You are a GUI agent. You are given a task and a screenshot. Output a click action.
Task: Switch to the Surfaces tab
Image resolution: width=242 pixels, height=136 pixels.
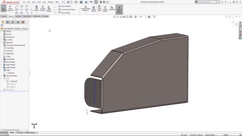pos(18,16)
